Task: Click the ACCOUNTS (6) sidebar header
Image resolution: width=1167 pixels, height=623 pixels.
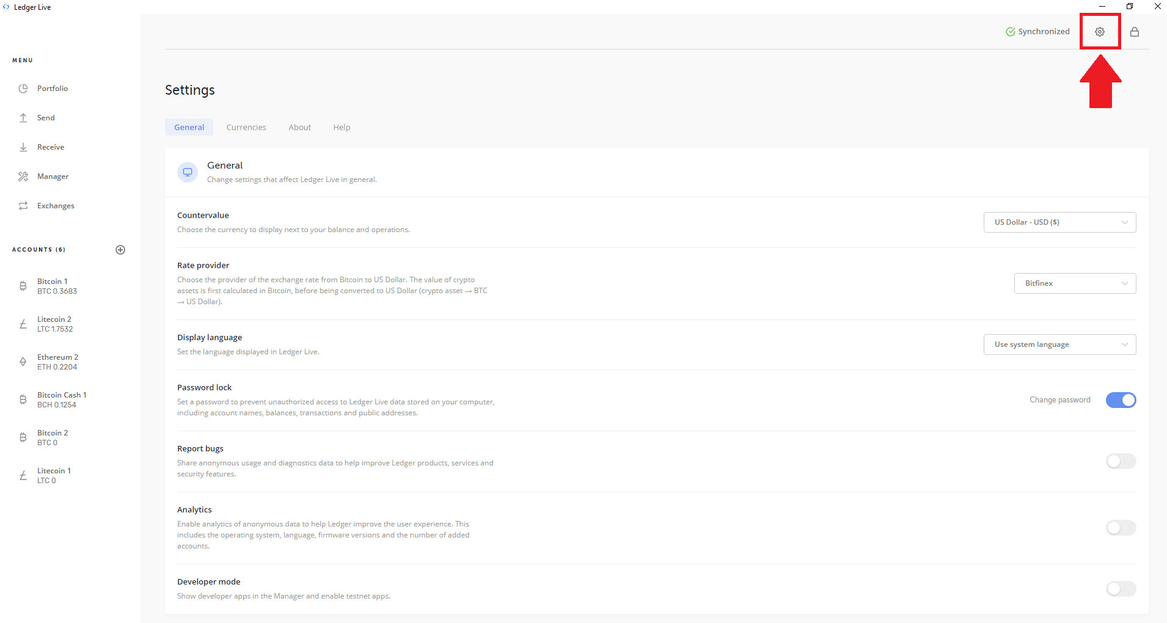Action: (38, 250)
